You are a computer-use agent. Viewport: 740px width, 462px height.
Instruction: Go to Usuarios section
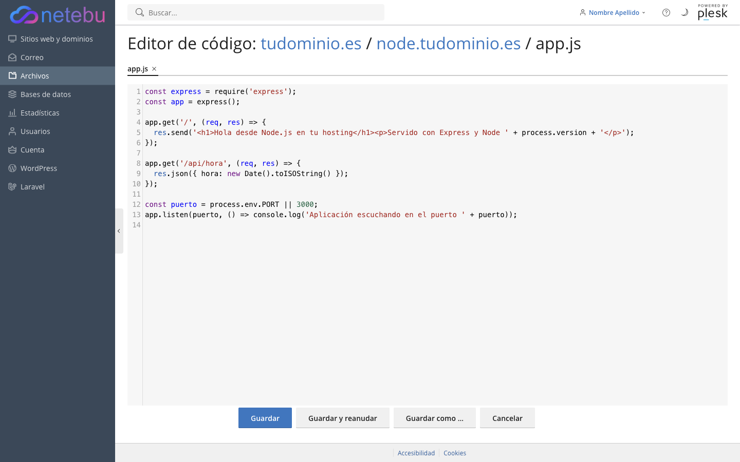[x=58, y=131]
